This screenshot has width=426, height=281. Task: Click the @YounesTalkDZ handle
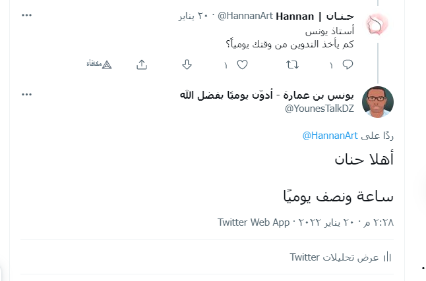pos(321,109)
